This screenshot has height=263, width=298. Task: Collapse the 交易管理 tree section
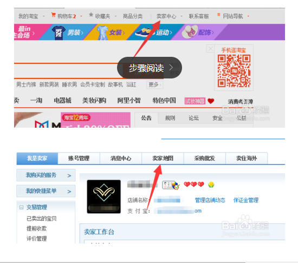(21, 207)
